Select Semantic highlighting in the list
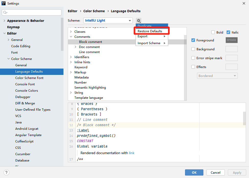249x178 pixels. [x=90, y=88]
